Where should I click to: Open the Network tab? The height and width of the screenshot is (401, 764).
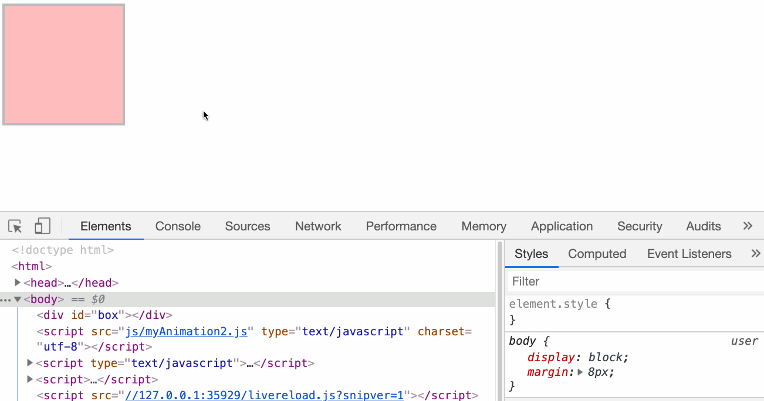coord(318,226)
